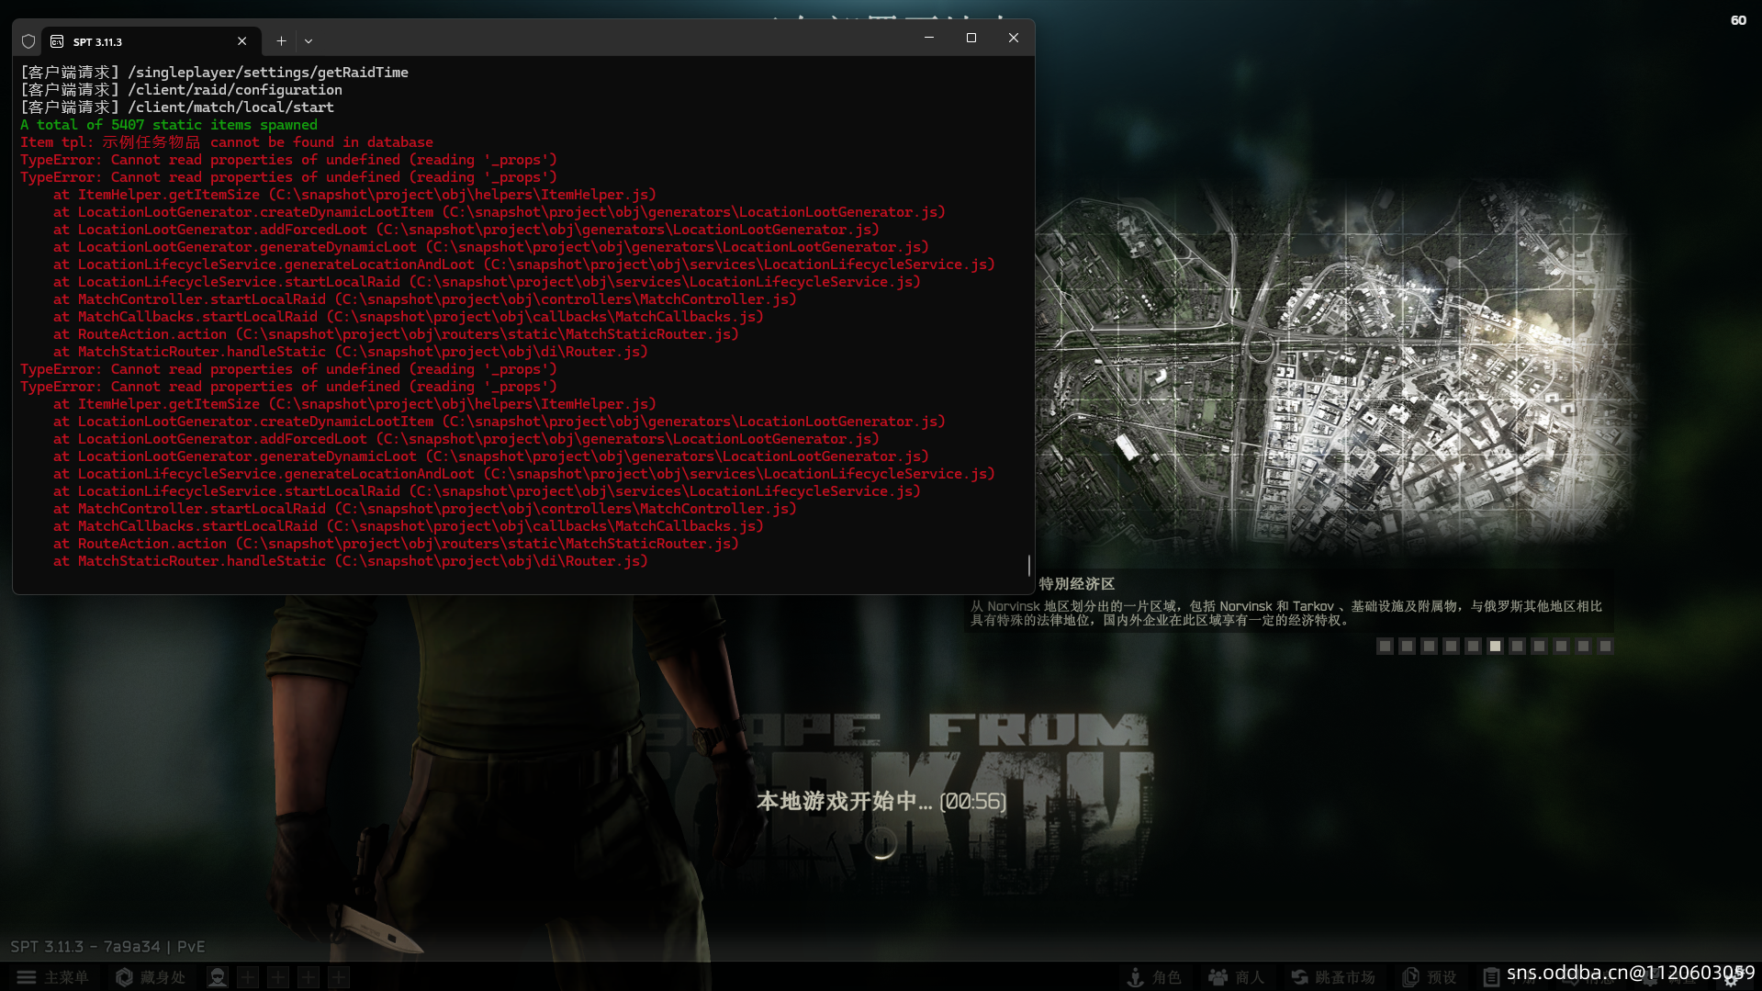Screen dimensions: 1762x991
Task: Click the player portrait icon in bottom bar
Action: click(x=218, y=977)
